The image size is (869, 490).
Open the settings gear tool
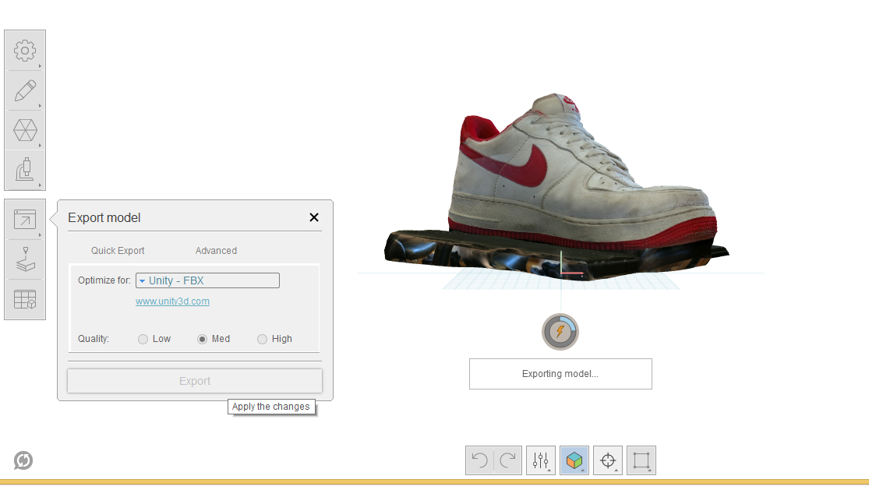(x=25, y=51)
